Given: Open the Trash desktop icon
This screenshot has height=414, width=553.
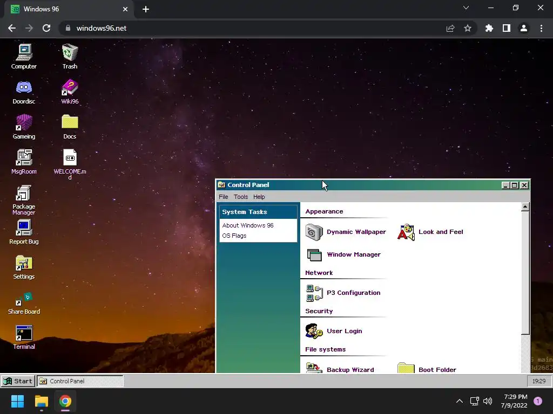Looking at the screenshot, I should pos(70,56).
